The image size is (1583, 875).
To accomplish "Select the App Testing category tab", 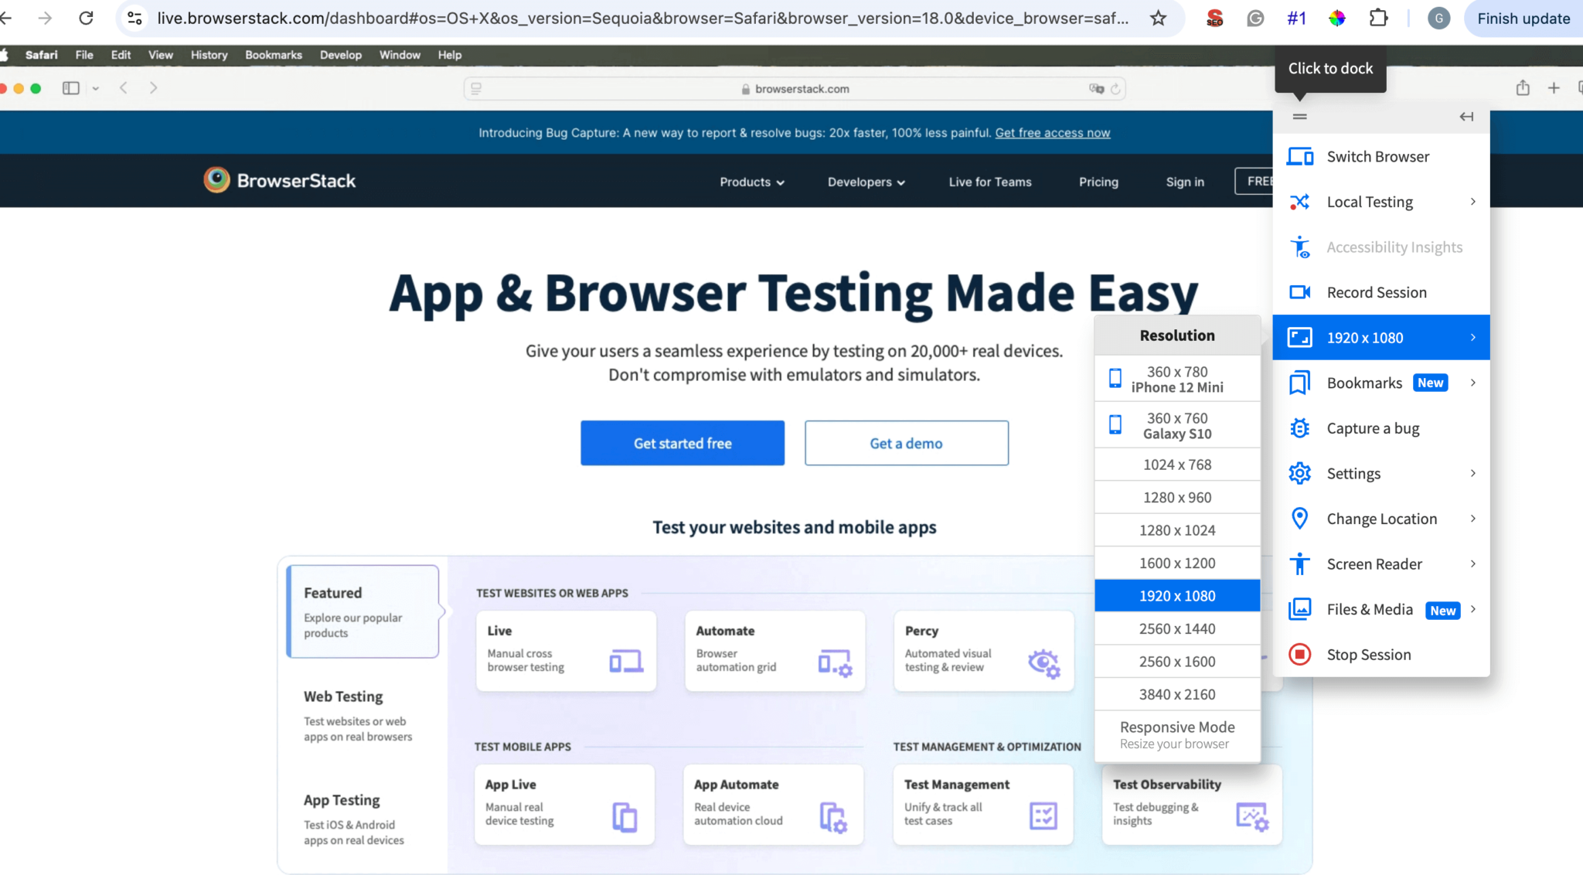I will click(x=363, y=819).
